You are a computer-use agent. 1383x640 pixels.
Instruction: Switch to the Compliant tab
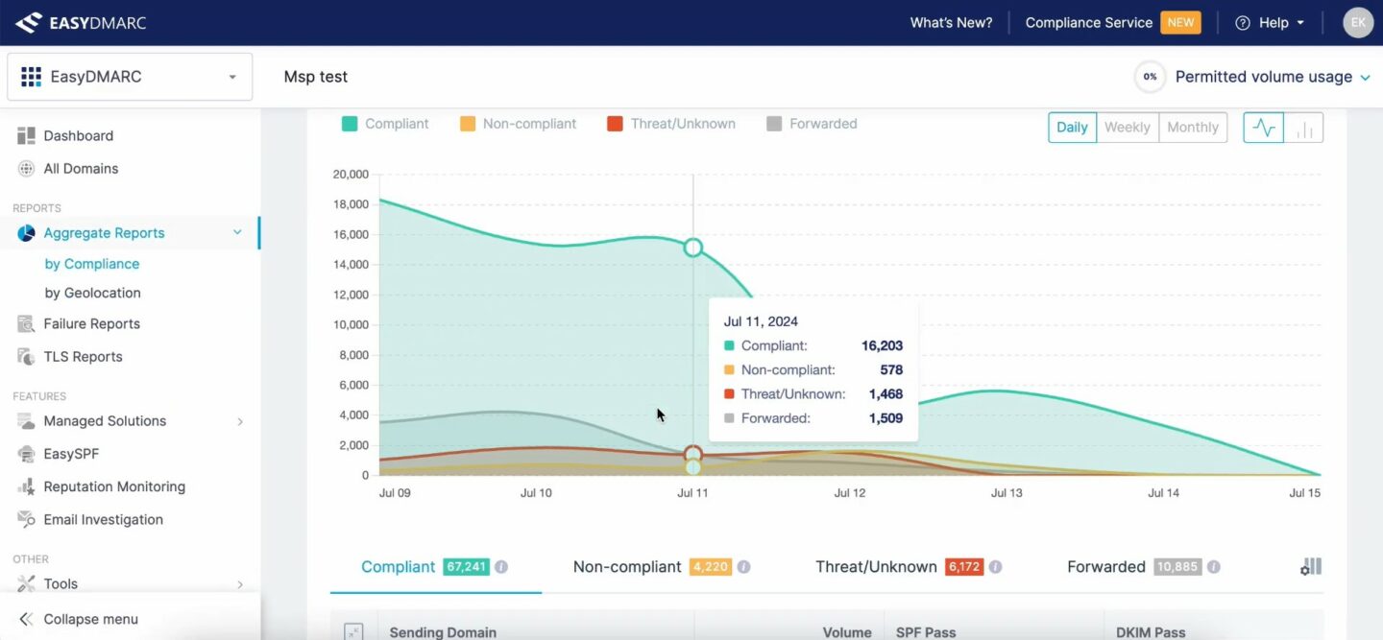pyautogui.click(x=435, y=567)
